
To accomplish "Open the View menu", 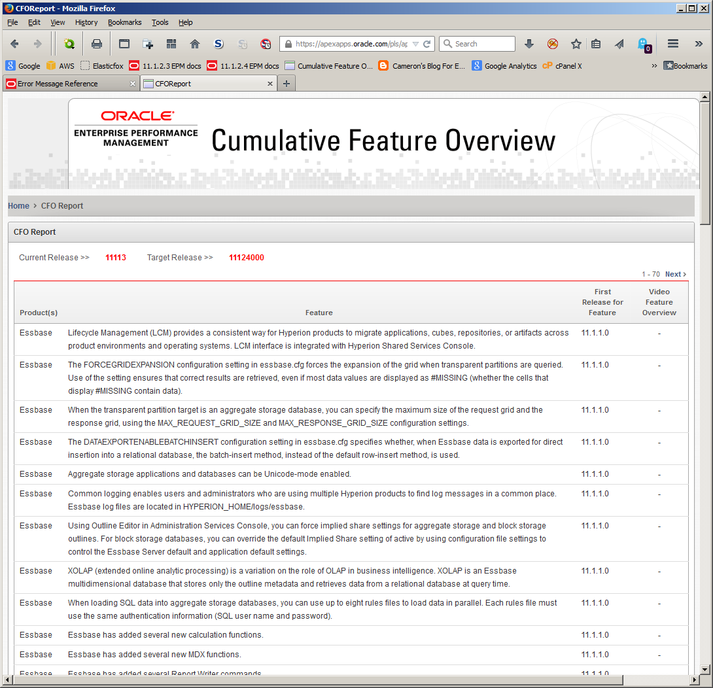I will click(58, 22).
